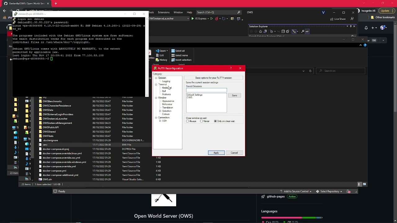Click Edit in File Explorer ribbon
The height and width of the screenshot is (223, 397).
pyautogui.click(x=159, y=55)
